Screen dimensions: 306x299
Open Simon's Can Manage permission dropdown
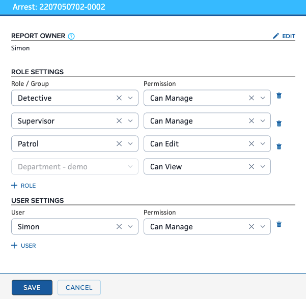click(x=263, y=227)
